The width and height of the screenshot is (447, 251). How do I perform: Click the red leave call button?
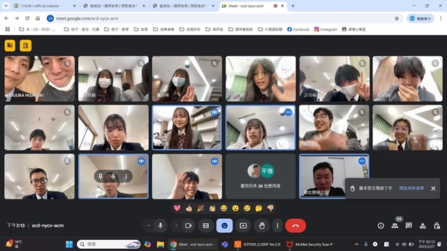pyautogui.click(x=295, y=226)
